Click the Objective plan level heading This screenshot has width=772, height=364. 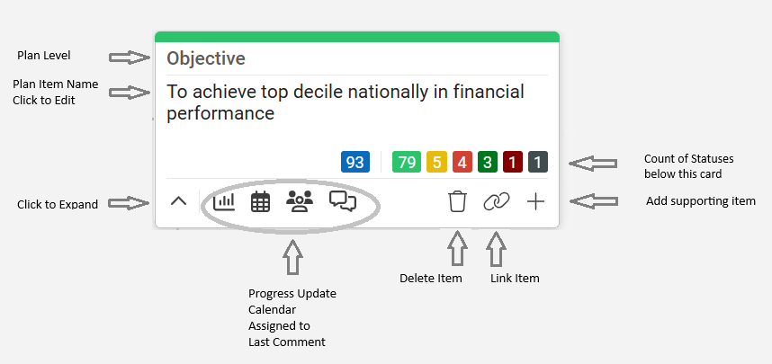pos(206,58)
